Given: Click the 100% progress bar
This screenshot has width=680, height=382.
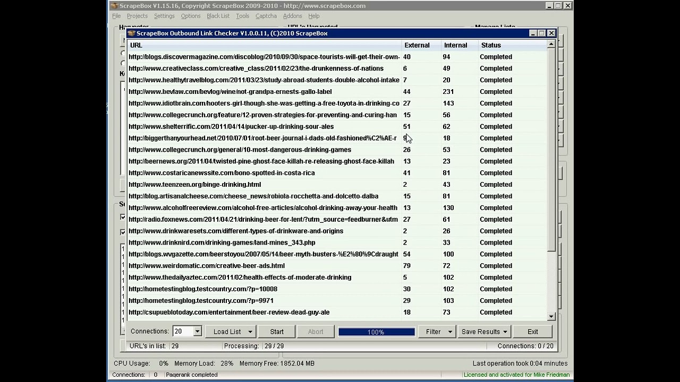Looking at the screenshot, I should pyautogui.click(x=377, y=332).
